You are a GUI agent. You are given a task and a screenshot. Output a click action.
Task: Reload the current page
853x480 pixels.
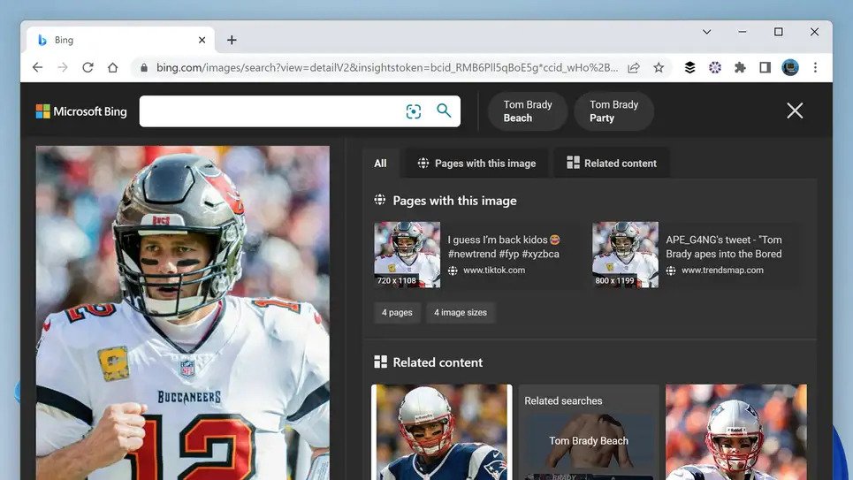click(88, 67)
